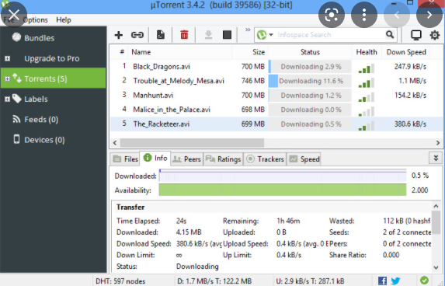
Task: Sort by Down Speed column header
Action: click(406, 52)
